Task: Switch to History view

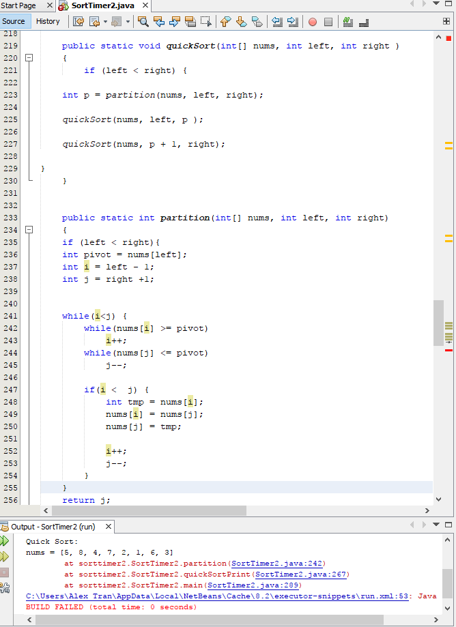Action: pos(48,21)
